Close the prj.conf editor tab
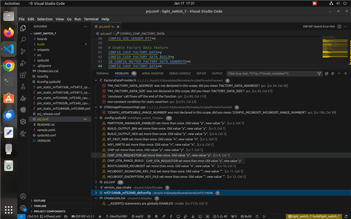Viewport: 351px width, 219px height. click(118, 27)
